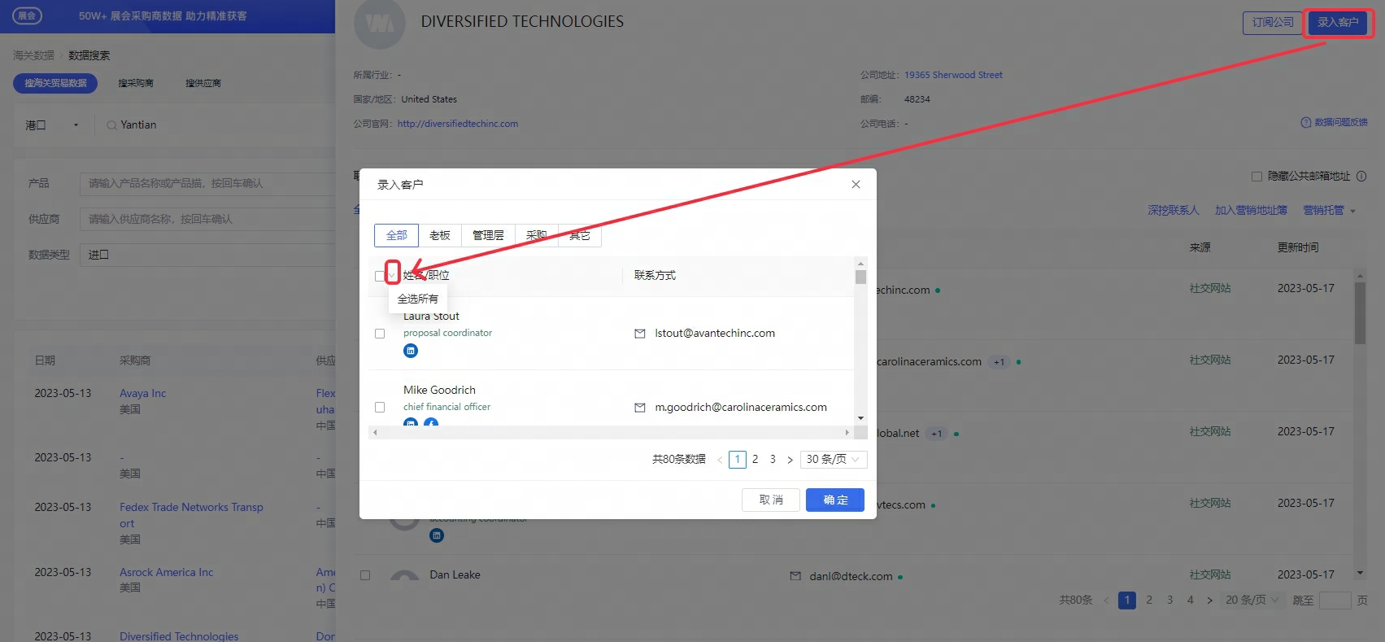Open Avaya Inc buyer link
This screenshot has width=1385, height=642.
point(143,394)
